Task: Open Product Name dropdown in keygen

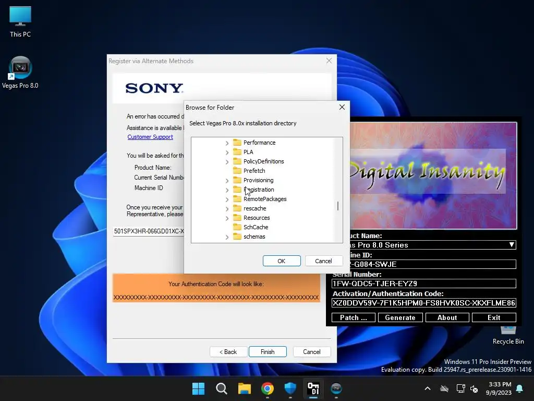Action: tap(512, 245)
